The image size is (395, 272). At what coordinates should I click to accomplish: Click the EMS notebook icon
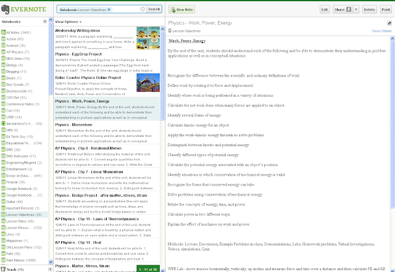pos(3,150)
